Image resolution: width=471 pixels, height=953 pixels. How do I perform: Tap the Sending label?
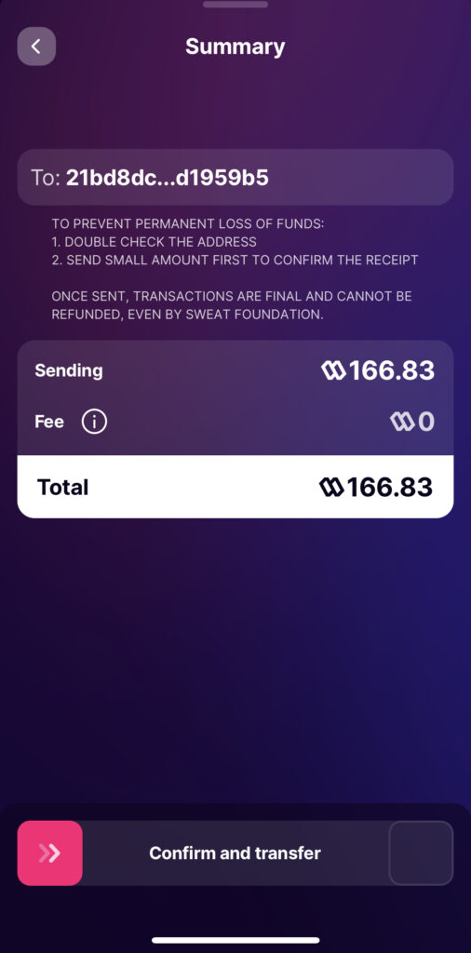[69, 370]
